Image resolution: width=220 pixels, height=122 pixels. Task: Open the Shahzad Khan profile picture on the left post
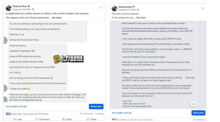coord(9,8)
